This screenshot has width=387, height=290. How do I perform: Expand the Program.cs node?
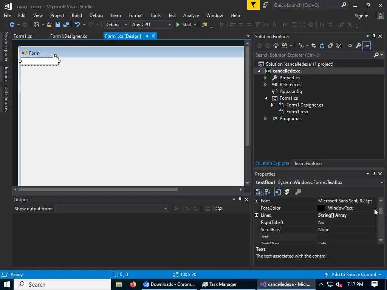click(265, 118)
